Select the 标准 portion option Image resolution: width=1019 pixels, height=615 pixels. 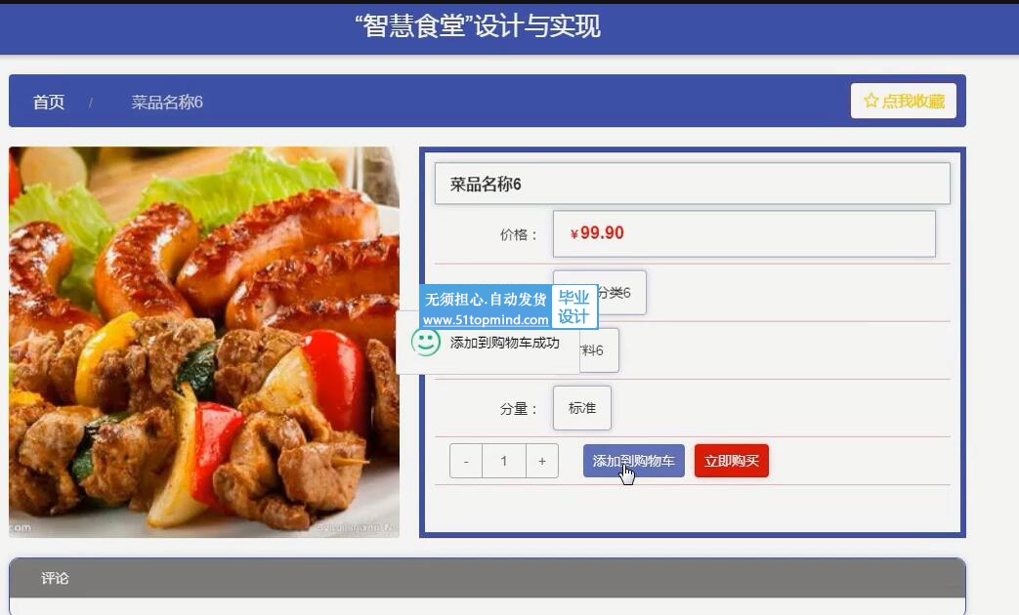[x=582, y=408]
